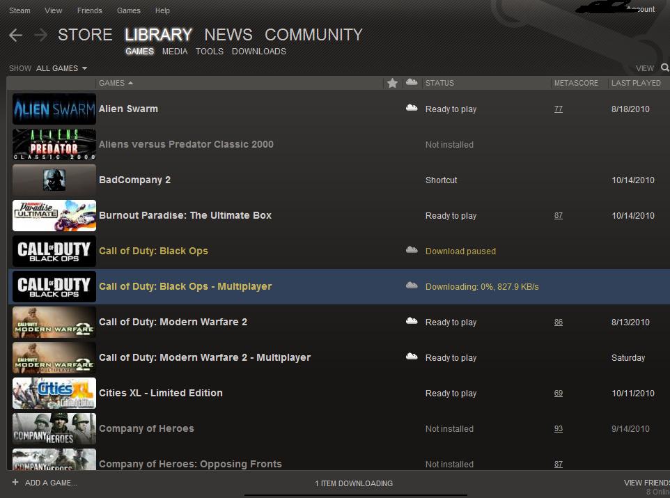Sort by the favorites star column
670x498 pixels.
coord(392,83)
